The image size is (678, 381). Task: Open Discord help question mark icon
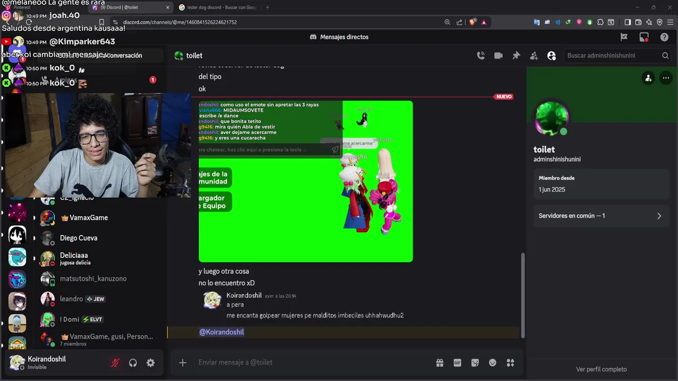(664, 37)
